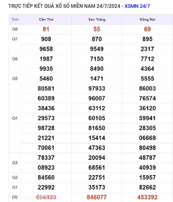The image size is (173, 202).
Task: Select Đồng Nai G5 number 5555
Action: (147, 79)
